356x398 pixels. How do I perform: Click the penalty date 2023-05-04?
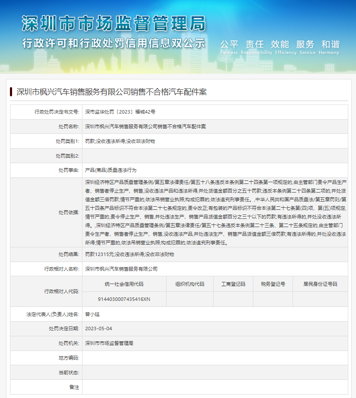pyautogui.click(x=98, y=329)
